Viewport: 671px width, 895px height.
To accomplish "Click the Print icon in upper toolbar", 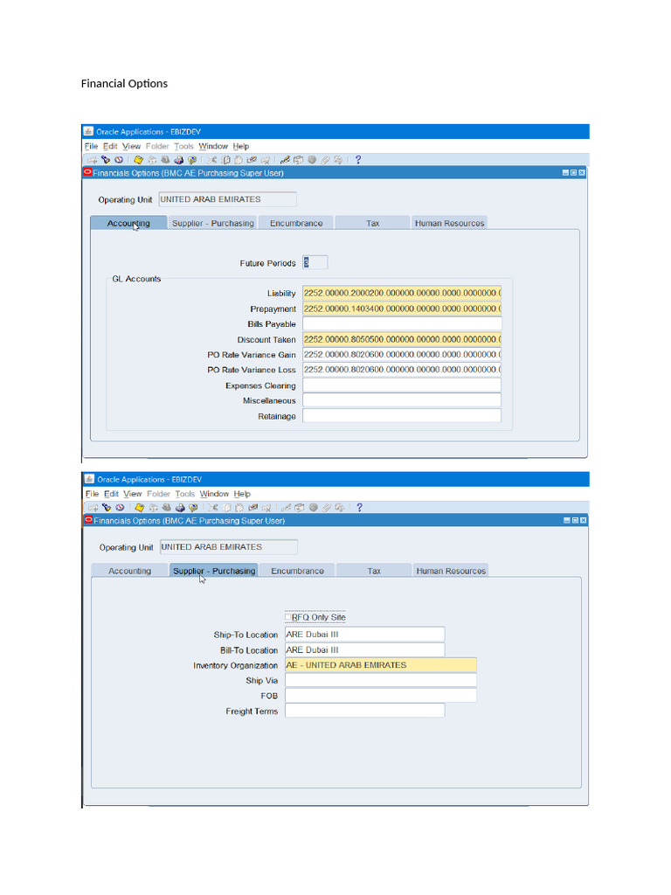I will pyautogui.click(x=178, y=160).
